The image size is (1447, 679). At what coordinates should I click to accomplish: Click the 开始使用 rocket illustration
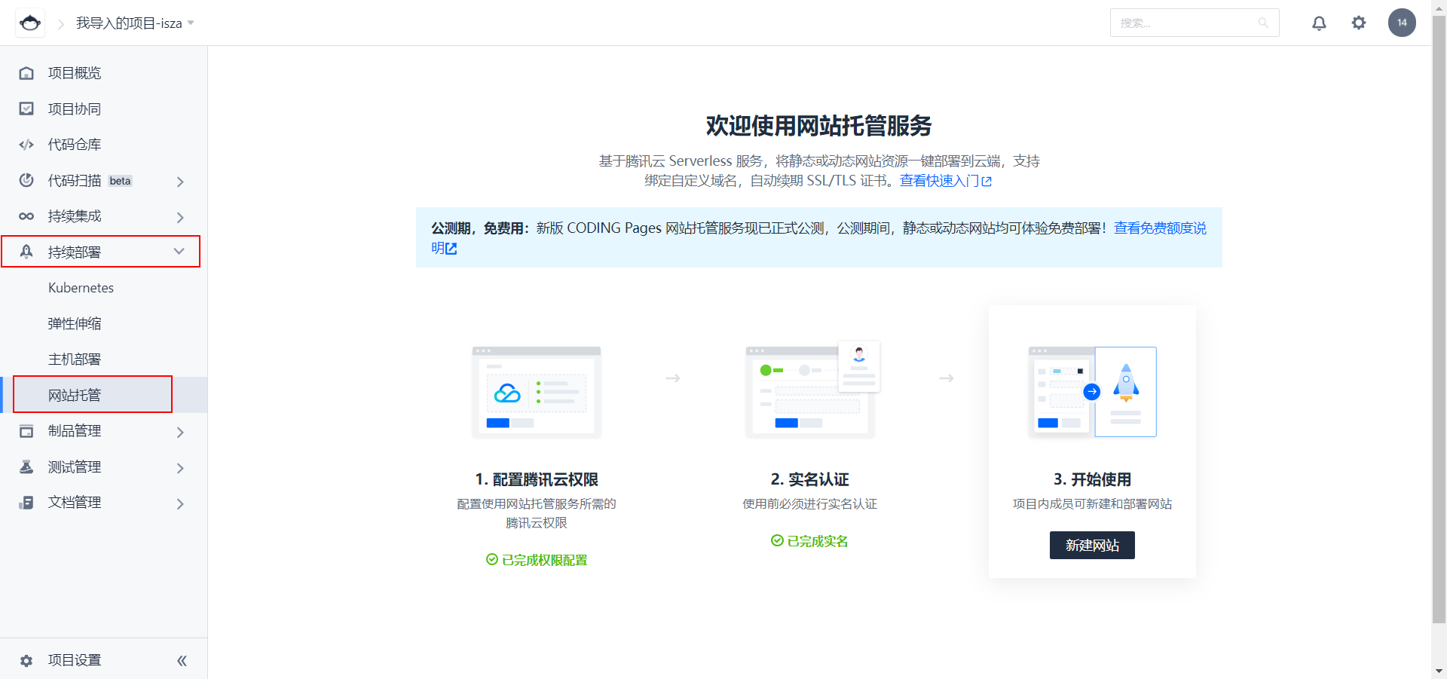1092,391
